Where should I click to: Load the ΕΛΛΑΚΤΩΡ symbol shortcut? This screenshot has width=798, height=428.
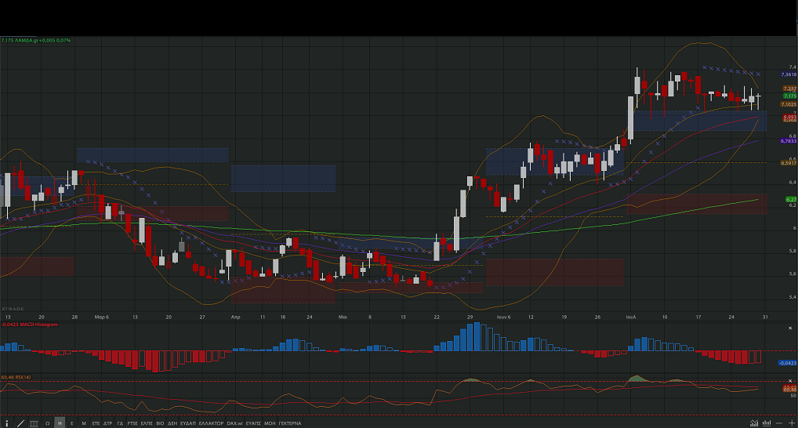tap(211, 423)
